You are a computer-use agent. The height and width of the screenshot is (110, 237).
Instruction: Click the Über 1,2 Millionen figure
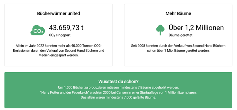coord(196,28)
